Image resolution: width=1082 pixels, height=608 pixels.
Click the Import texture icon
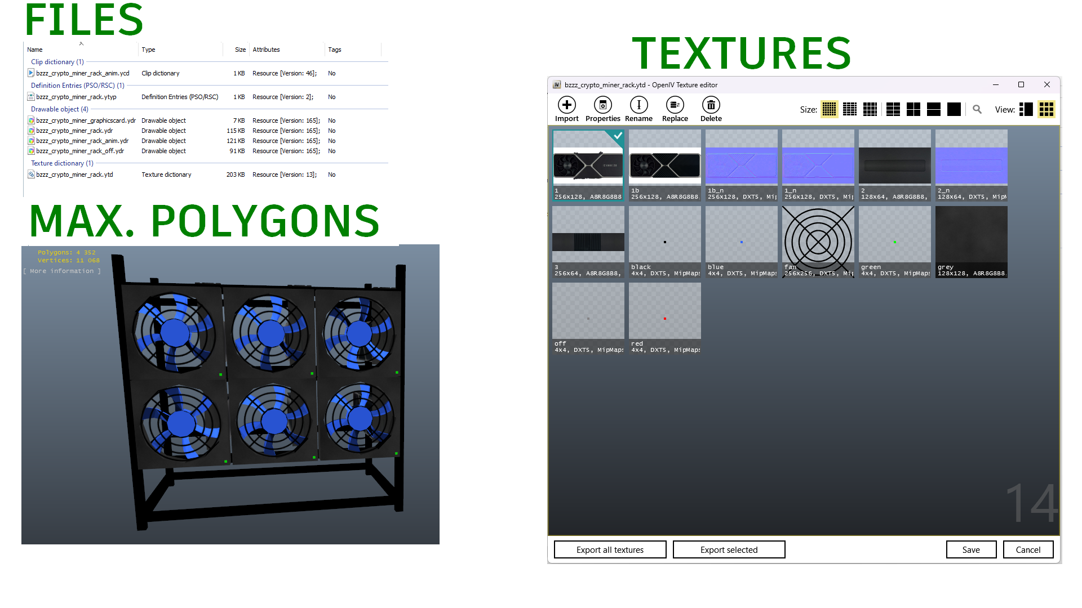[566, 105]
